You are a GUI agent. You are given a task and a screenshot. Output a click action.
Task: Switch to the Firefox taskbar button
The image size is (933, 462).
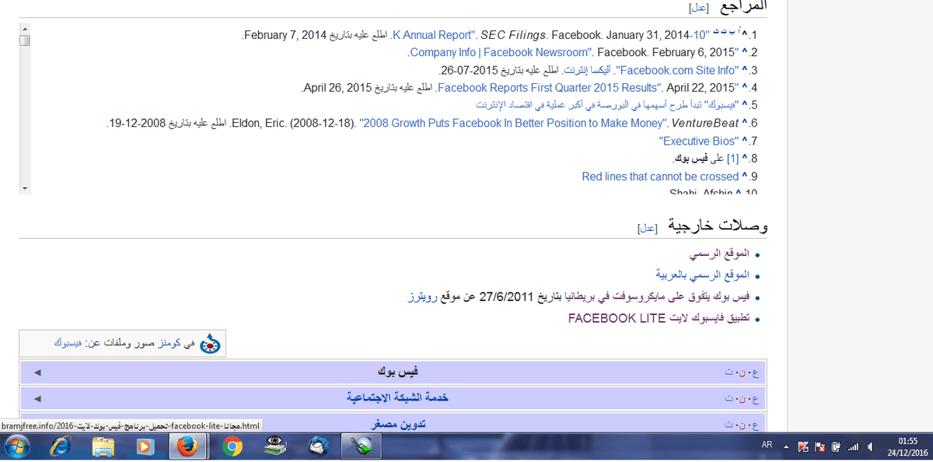point(187,447)
